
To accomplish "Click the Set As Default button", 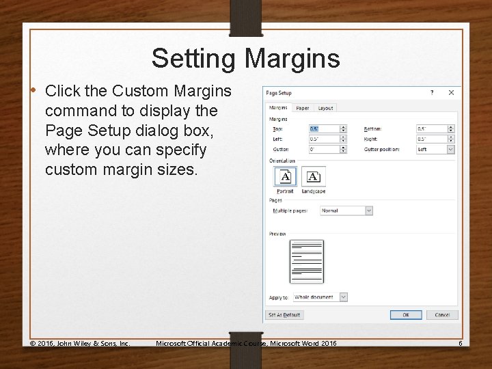I will [284, 315].
